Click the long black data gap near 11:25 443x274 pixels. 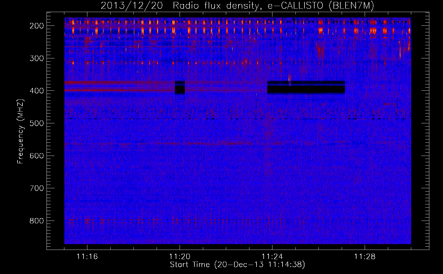pos(306,88)
